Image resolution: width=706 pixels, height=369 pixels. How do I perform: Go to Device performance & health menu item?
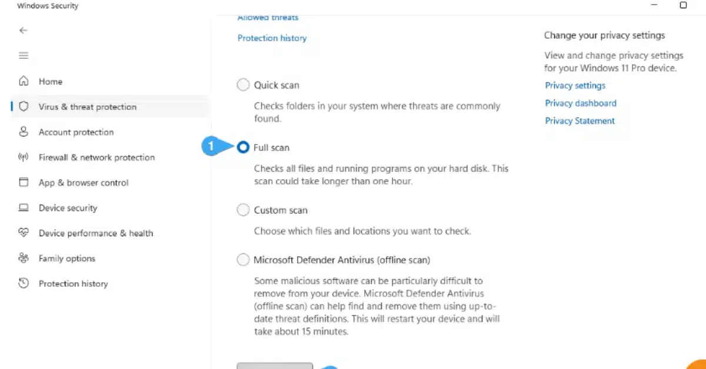point(95,233)
